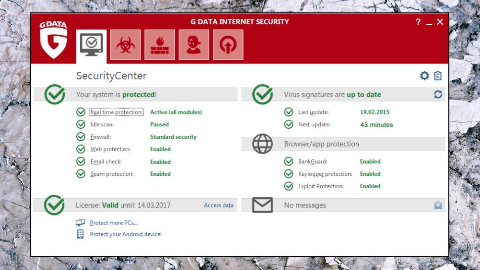Screen dimensions: 480x270
Task: Open settings via the gear icon
Action: [x=424, y=76]
